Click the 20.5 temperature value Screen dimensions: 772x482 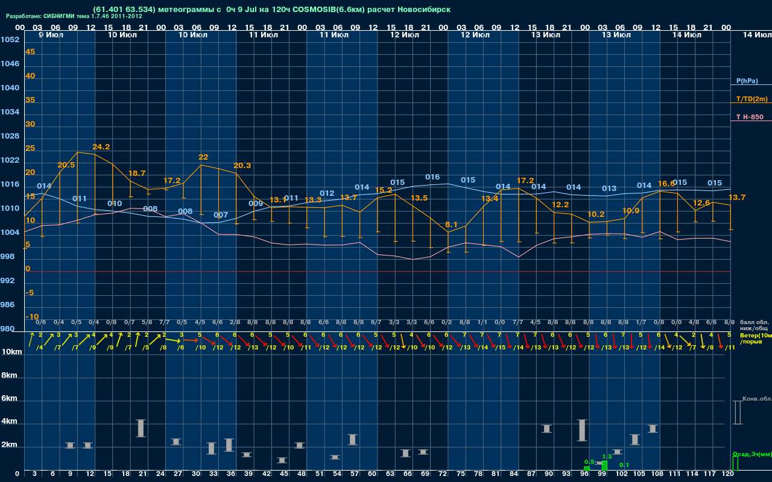[66, 165]
